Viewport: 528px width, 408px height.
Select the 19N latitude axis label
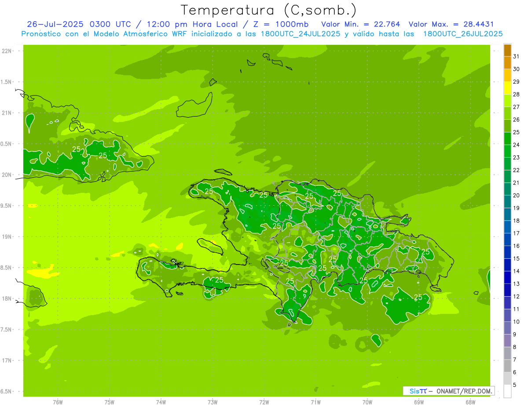click(7, 237)
